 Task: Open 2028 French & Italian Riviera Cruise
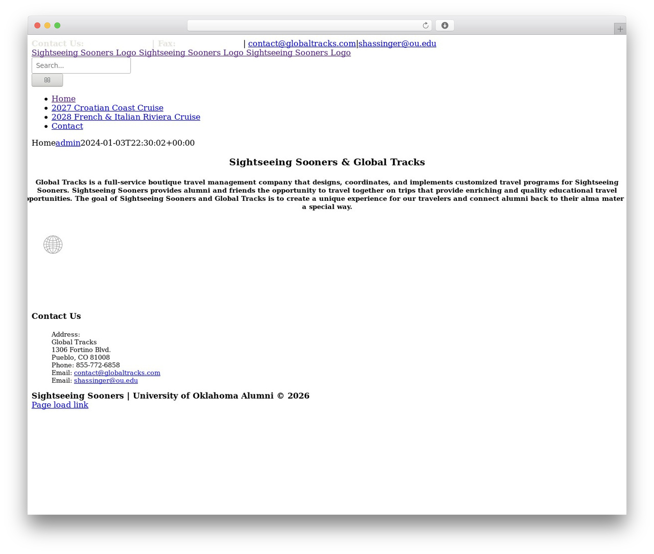[x=126, y=117]
